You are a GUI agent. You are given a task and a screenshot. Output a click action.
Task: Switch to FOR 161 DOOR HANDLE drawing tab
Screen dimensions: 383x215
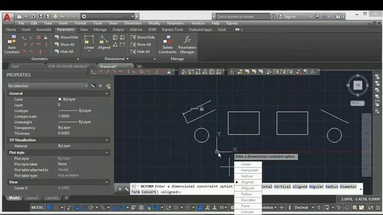68,66
